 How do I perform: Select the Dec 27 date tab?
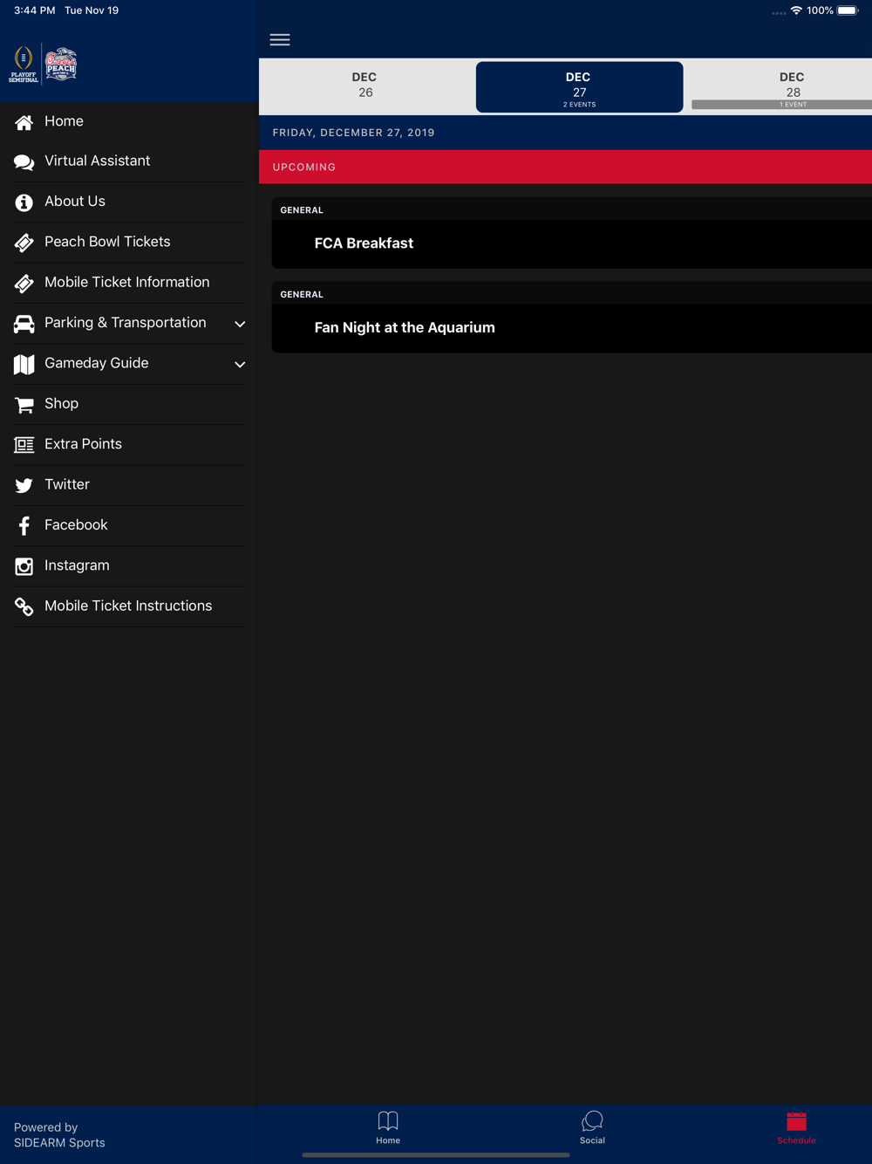point(579,86)
